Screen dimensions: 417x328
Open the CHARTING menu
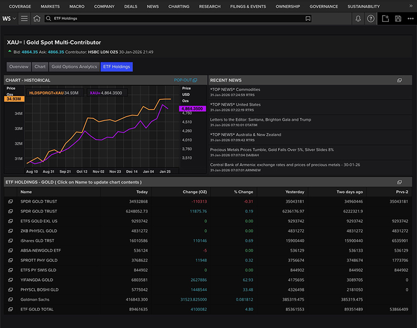click(179, 7)
